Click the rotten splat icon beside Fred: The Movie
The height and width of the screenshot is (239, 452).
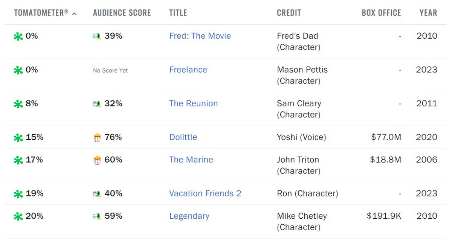(18, 37)
